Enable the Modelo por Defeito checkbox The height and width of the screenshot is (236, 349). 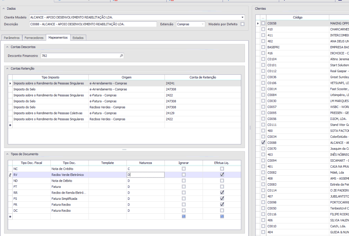[242, 24]
